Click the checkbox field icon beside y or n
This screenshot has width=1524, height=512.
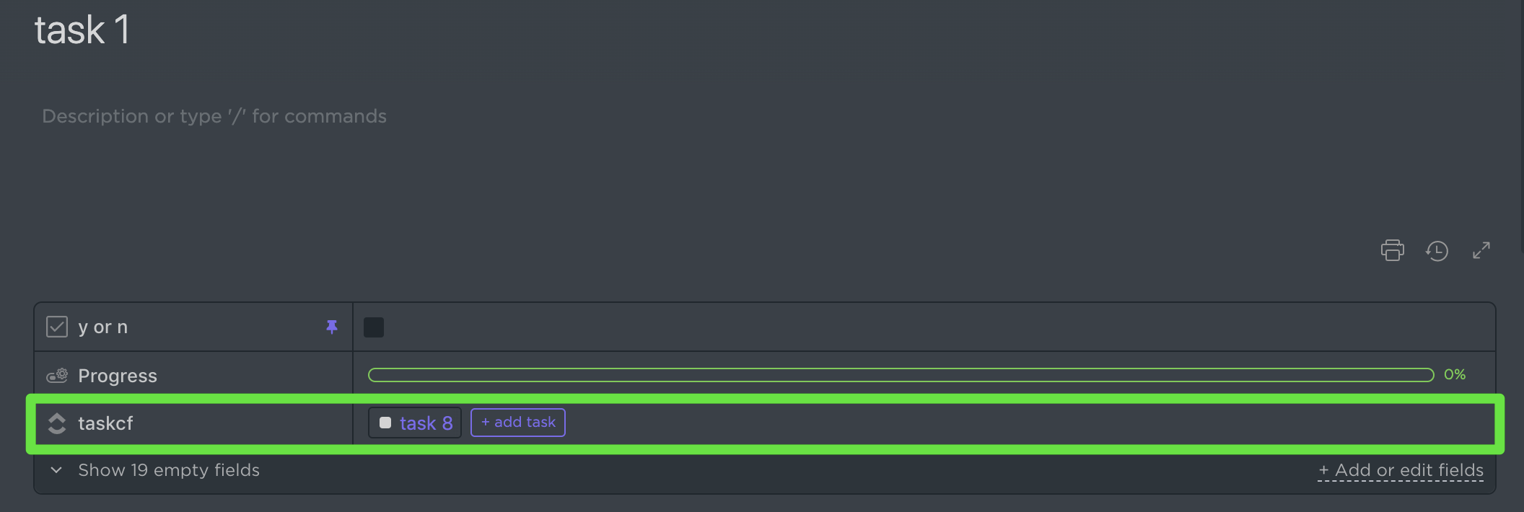(x=57, y=327)
